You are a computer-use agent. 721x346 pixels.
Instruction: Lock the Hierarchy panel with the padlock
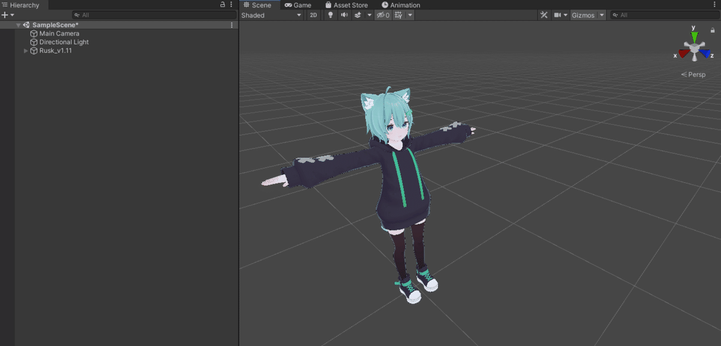(223, 5)
